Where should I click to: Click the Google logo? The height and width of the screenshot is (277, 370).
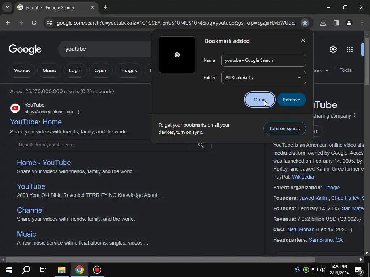coord(25,49)
